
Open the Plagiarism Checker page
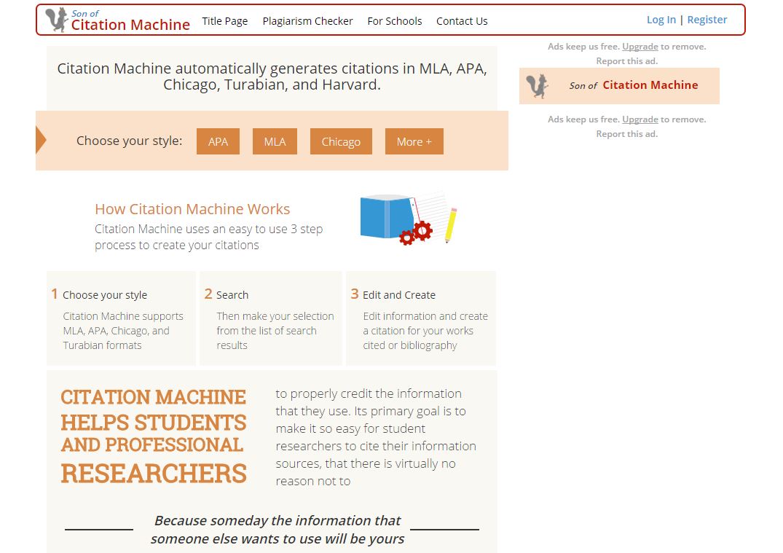pyautogui.click(x=307, y=21)
